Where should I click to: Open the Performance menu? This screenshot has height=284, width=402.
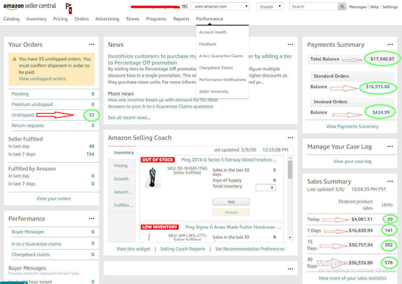[209, 19]
